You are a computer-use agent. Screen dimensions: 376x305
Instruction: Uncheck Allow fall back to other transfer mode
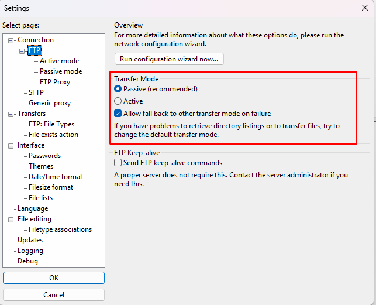118,114
